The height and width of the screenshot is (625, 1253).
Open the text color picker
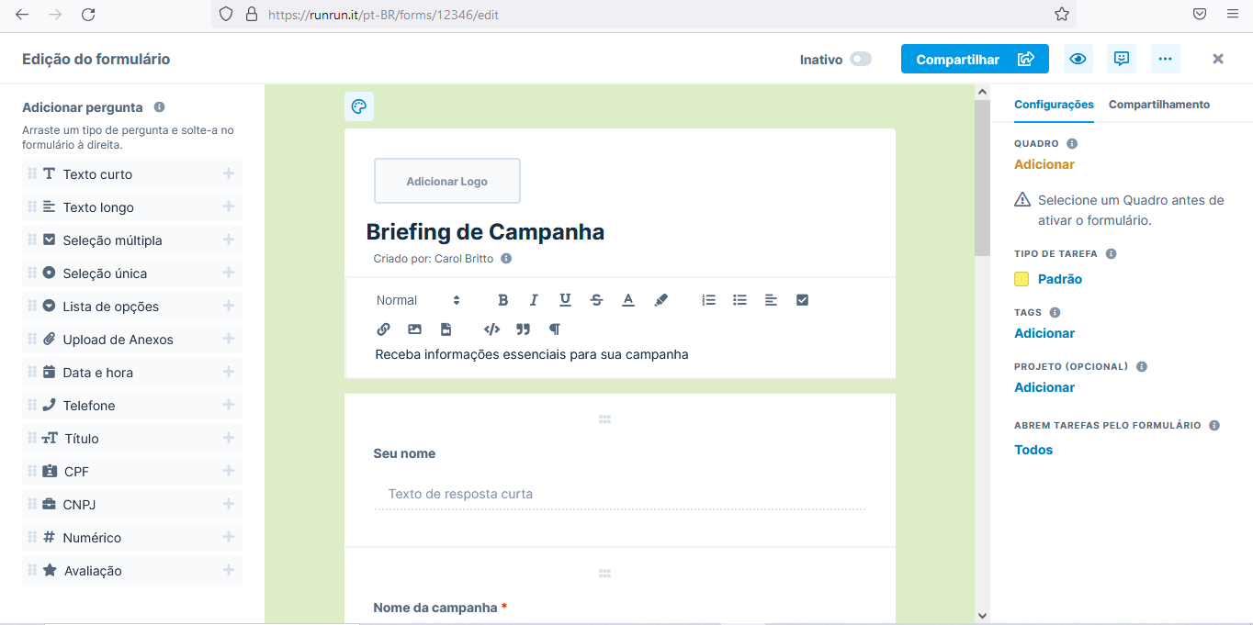628,300
